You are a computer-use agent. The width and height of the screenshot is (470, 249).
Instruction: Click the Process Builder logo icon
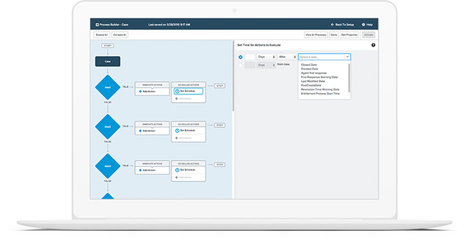(x=97, y=24)
